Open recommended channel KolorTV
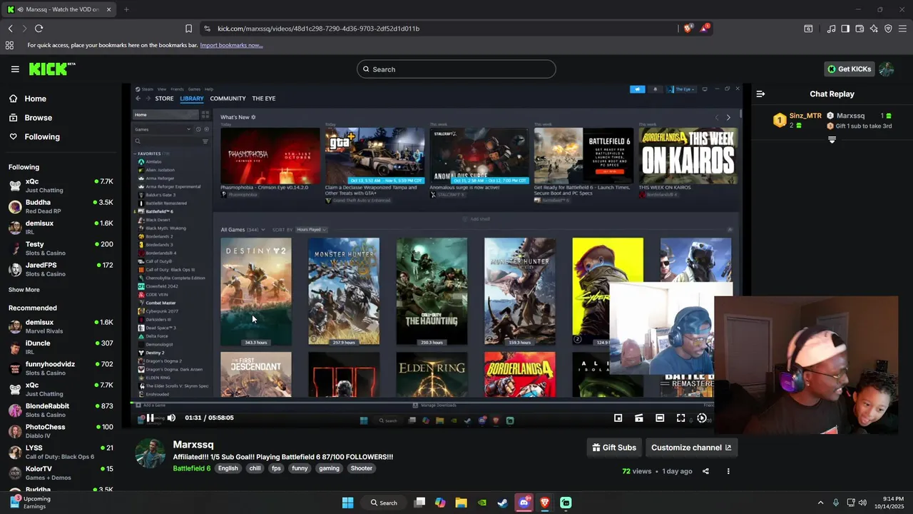Screen dimensions: 913x514 click(61, 473)
